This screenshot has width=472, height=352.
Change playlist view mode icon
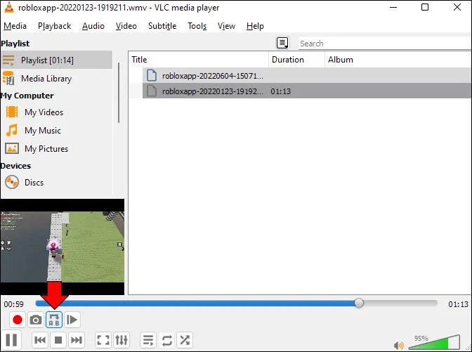(x=282, y=43)
